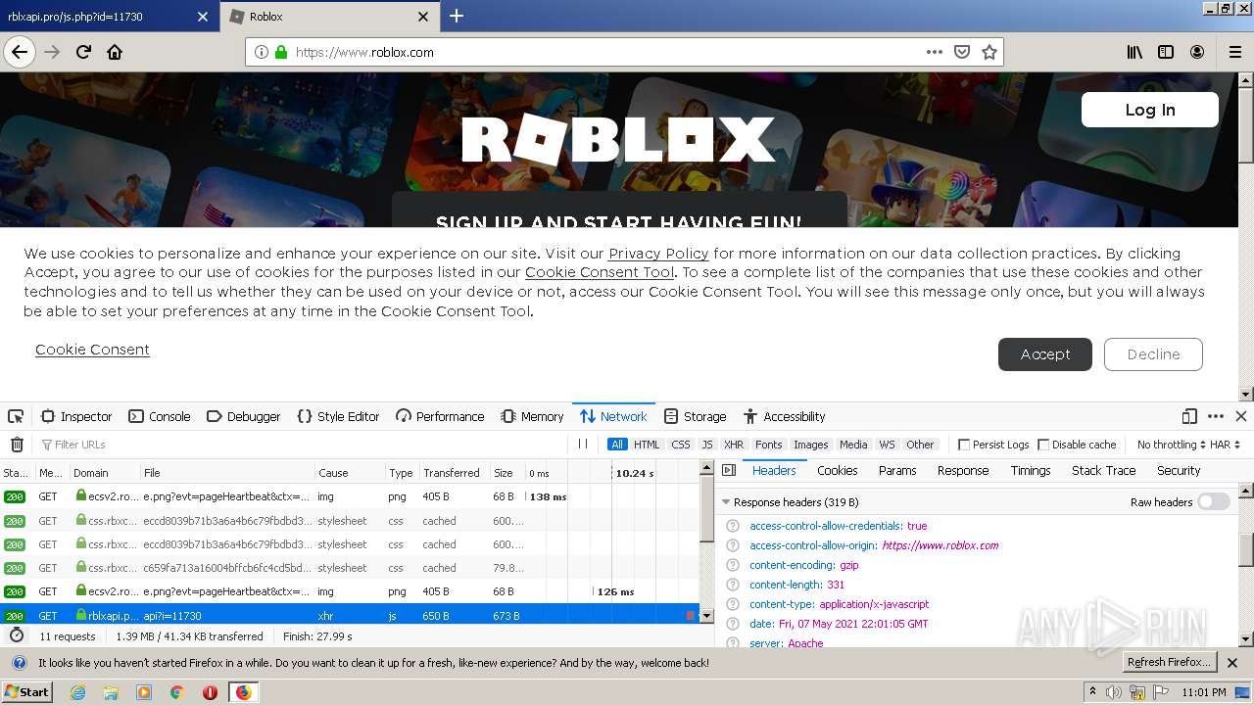Image resolution: width=1254 pixels, height=705 pixels.
Task: Collapse the Response headers section
Action: click(x=726, y=502)
